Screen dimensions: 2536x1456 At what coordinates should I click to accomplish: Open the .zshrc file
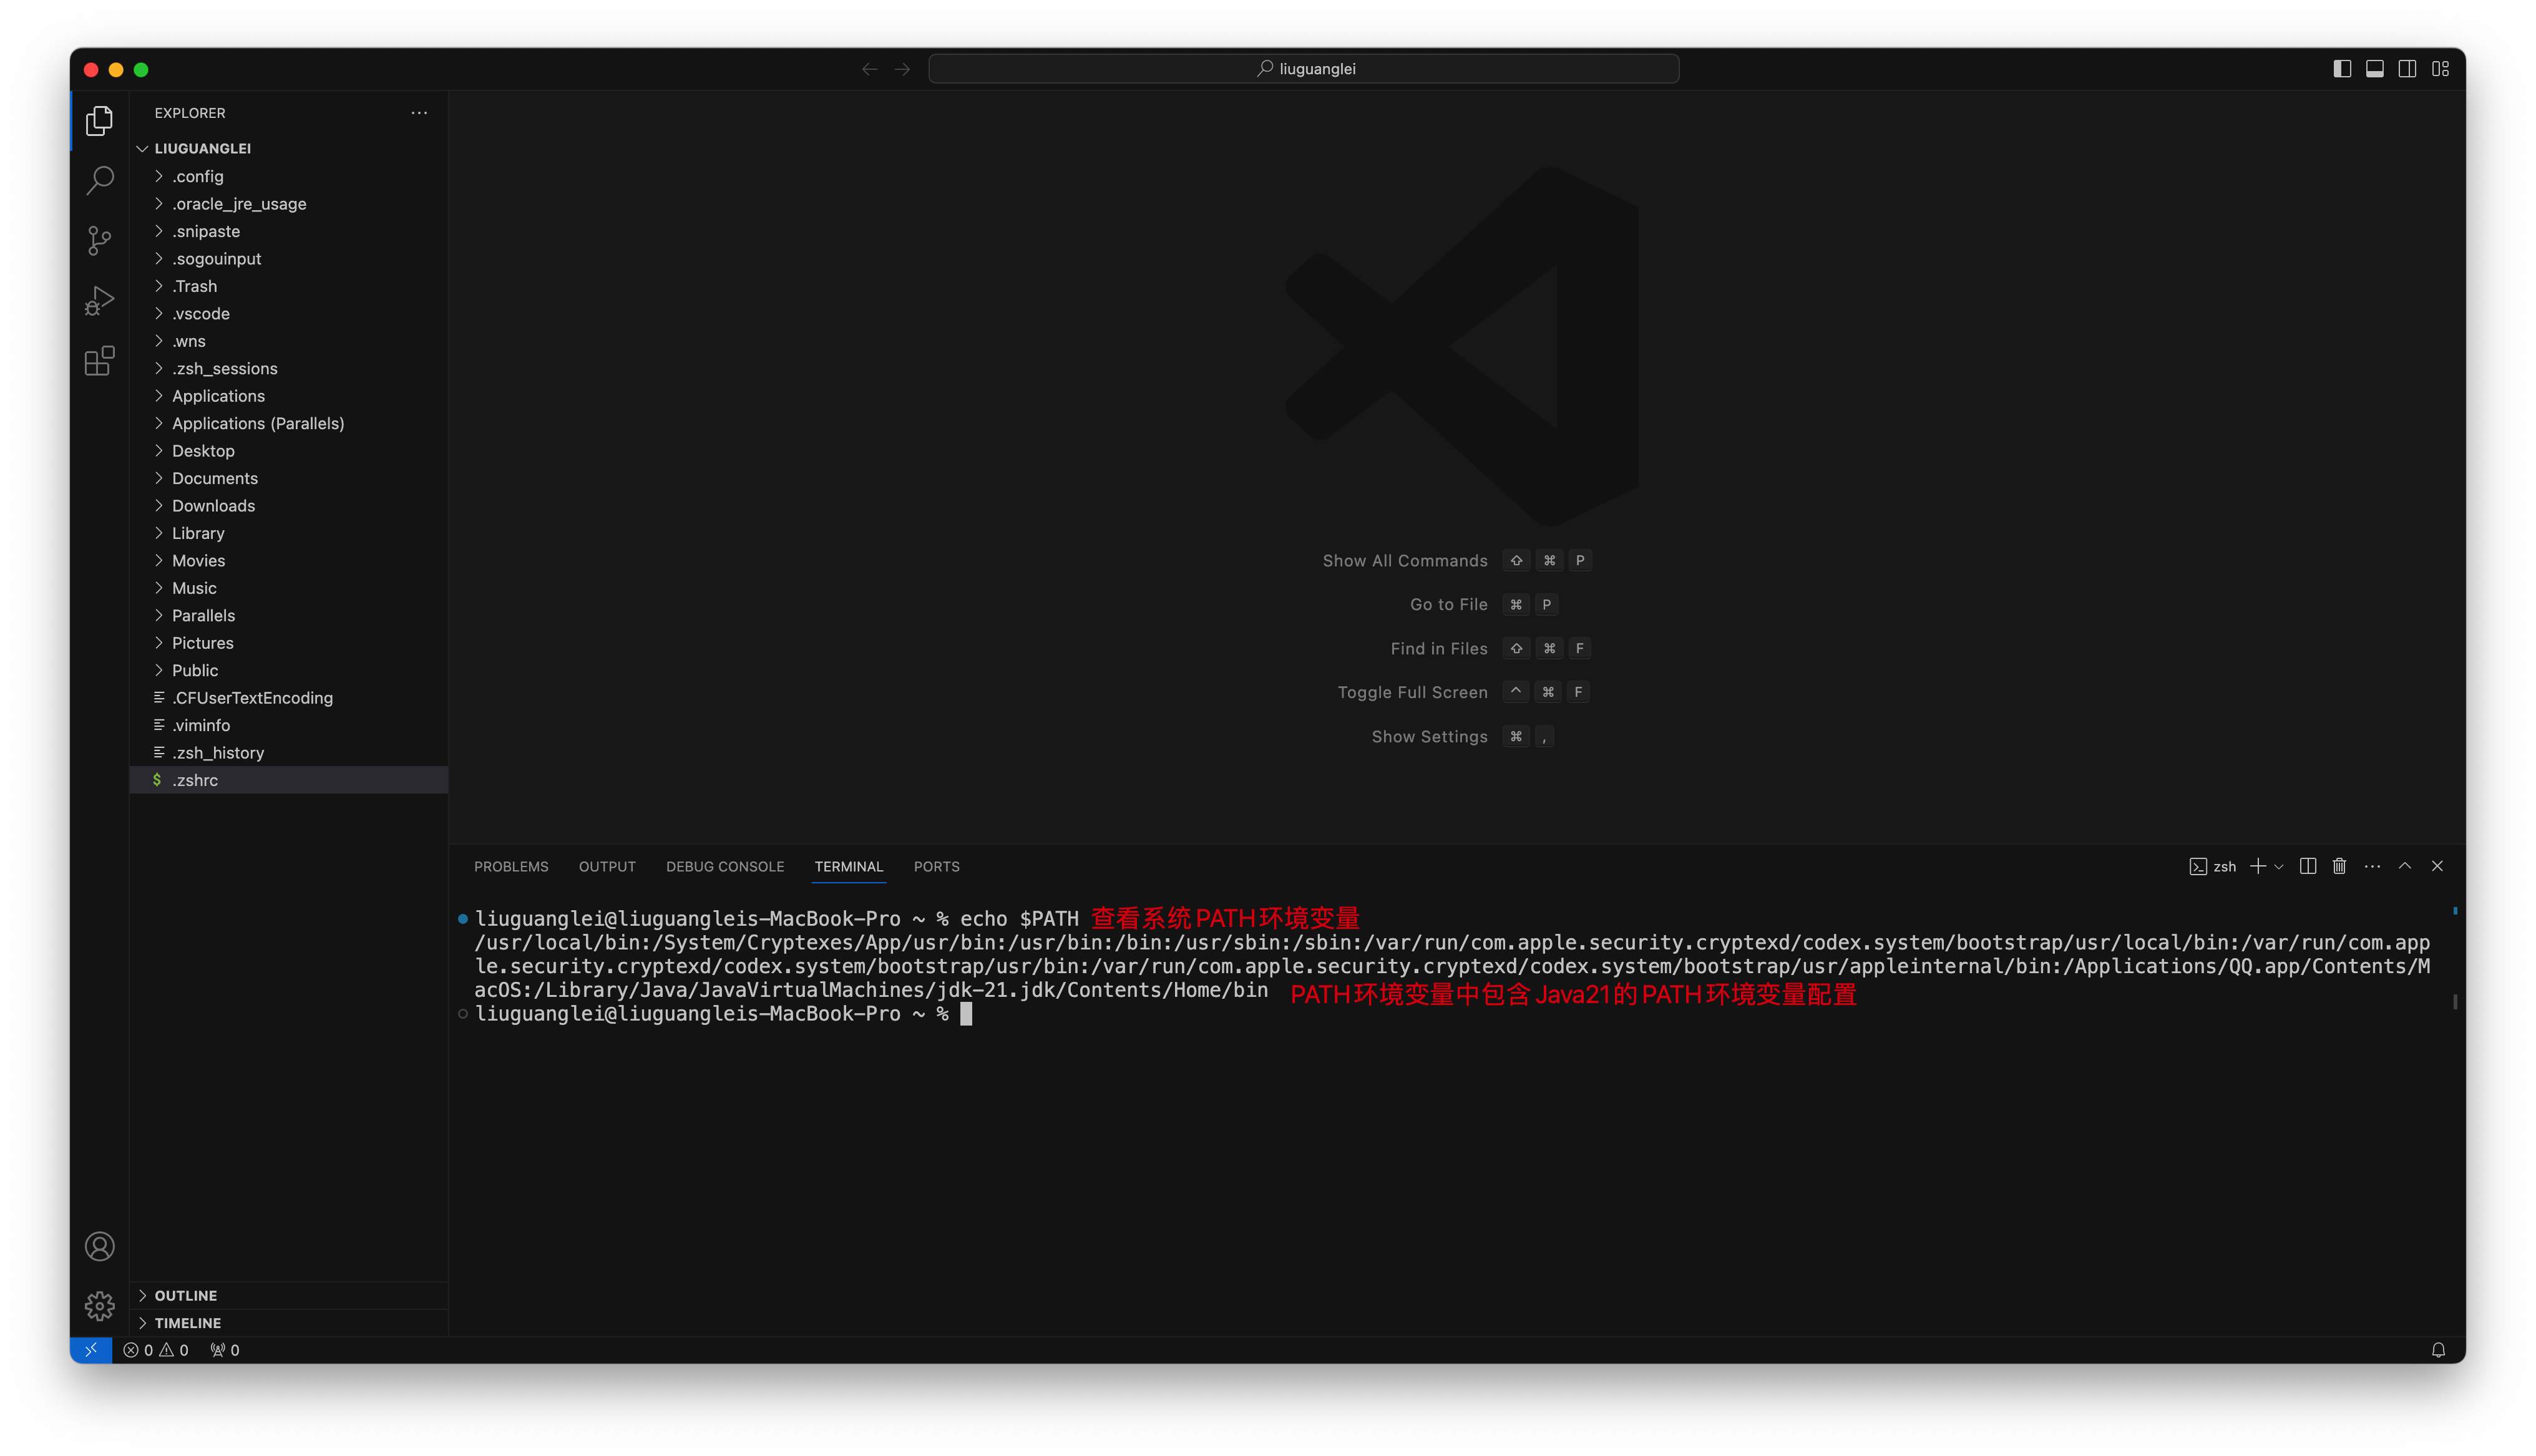289,780
